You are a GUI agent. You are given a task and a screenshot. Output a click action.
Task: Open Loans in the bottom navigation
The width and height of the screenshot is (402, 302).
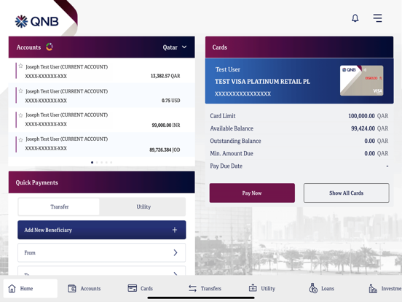(321, 288)
